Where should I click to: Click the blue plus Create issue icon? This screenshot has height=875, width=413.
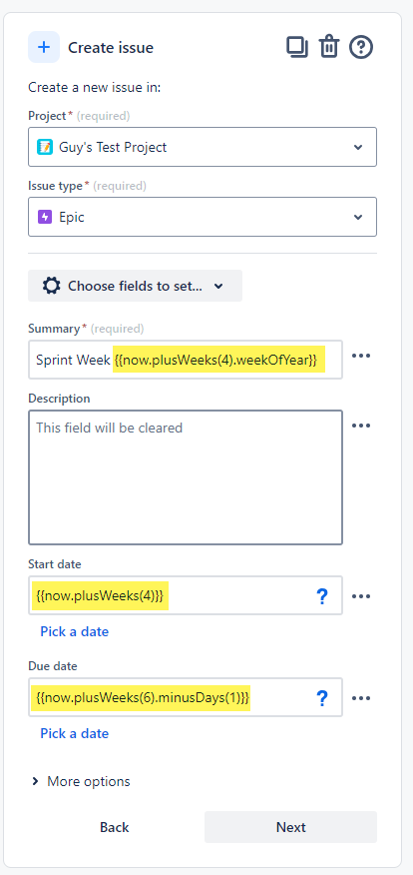coord(44,47)
